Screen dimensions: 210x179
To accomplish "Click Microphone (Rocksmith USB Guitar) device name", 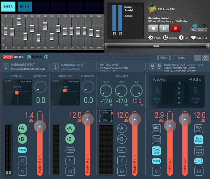I will coord(28,69).
